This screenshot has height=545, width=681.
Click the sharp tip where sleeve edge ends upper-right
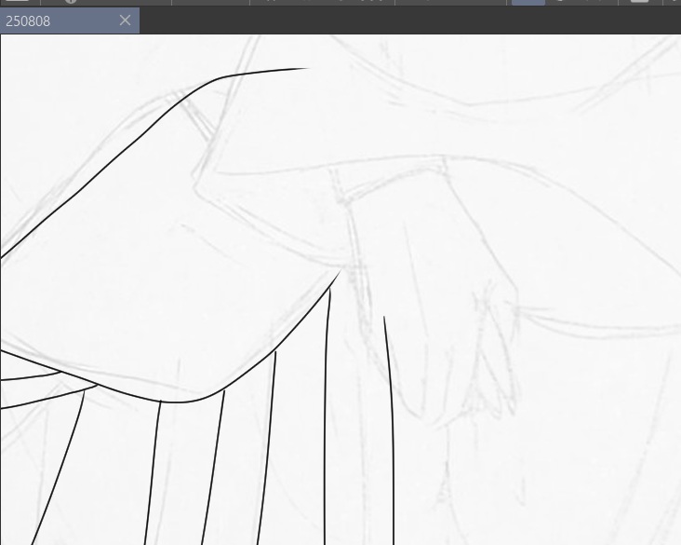tap(339, 272)
